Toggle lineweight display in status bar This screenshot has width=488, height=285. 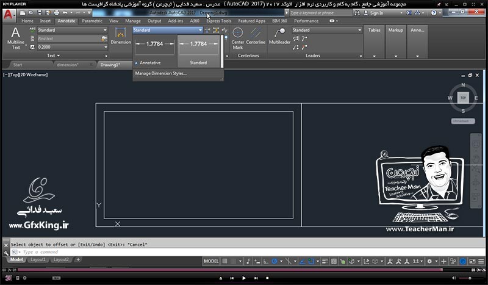325,261
